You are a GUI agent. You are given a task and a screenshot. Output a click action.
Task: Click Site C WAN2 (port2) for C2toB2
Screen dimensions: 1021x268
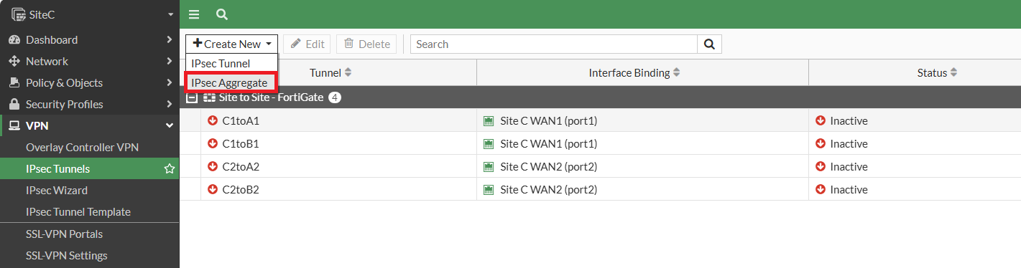tap(548, 189)
